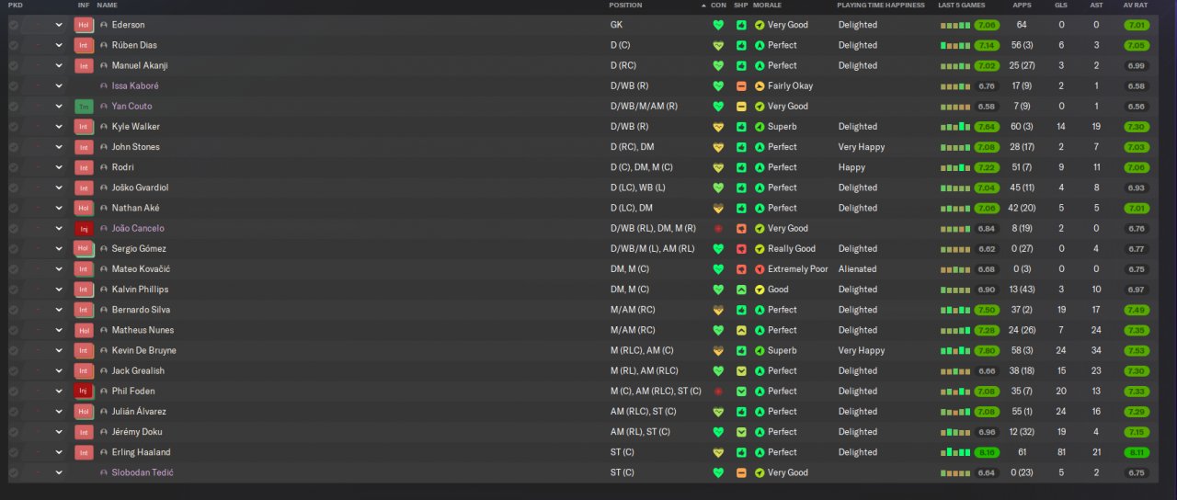Click Haaland's 8.11 average rating pill
This screenshot has width=1177, height=500.
click(x=1137, y=453)
